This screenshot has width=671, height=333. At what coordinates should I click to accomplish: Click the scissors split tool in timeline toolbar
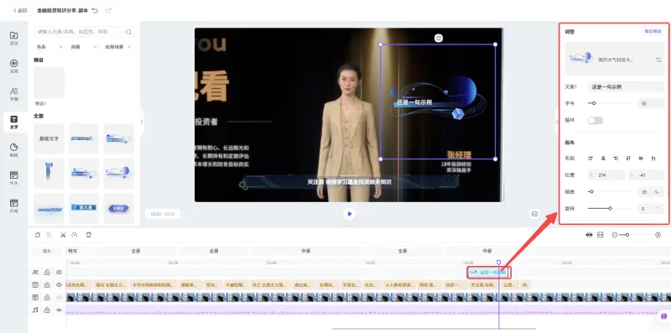pos(63,235)
